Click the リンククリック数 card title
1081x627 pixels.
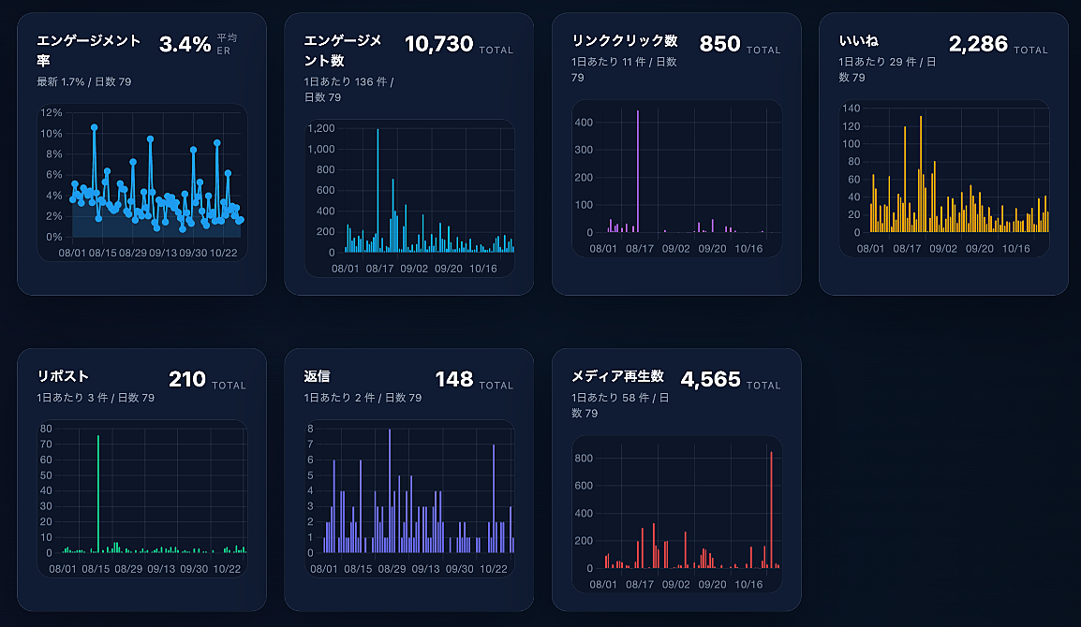point(624,41)
